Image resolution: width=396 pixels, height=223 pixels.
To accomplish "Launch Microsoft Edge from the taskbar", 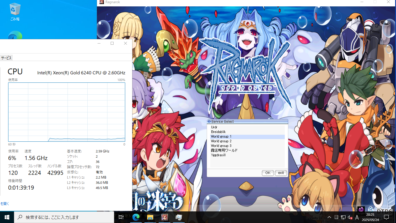I will (x=136, y=217).
